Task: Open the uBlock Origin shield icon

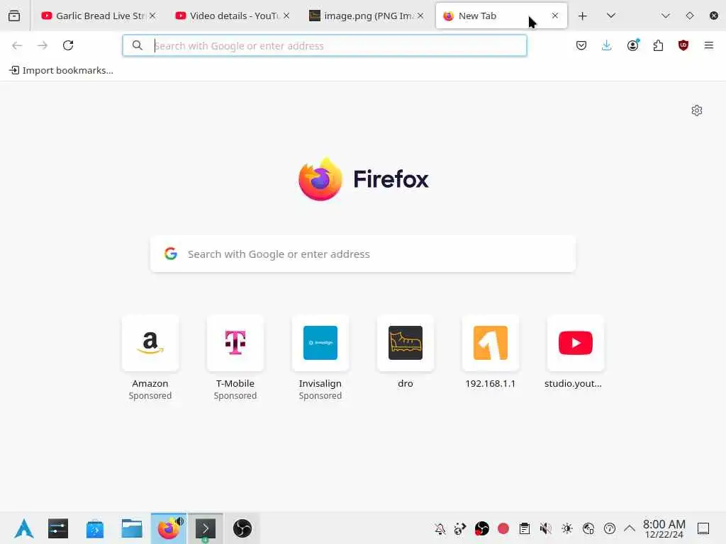Action: point(683,45)
